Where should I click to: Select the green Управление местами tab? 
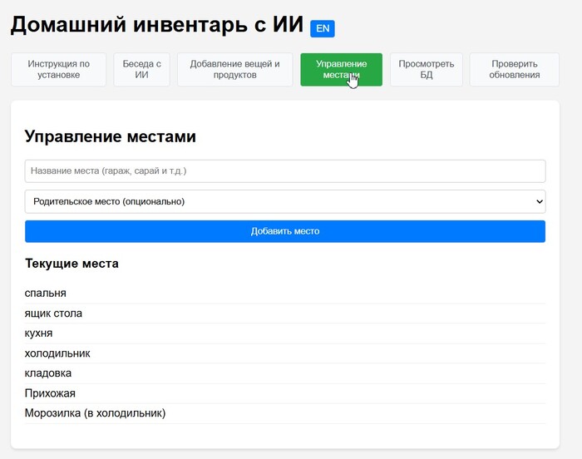tap(341, 70)
